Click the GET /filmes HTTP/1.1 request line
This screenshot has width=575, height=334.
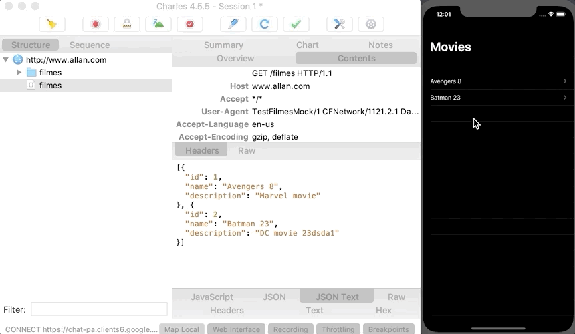coord(292,73)
